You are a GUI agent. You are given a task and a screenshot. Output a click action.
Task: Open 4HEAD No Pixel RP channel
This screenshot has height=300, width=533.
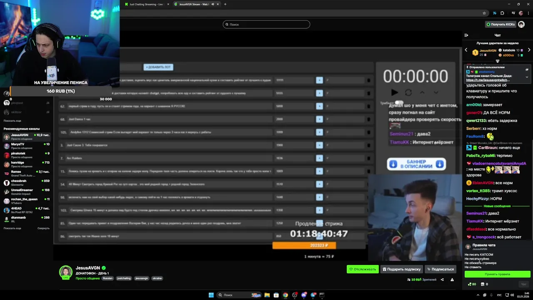tap(27, 210)
